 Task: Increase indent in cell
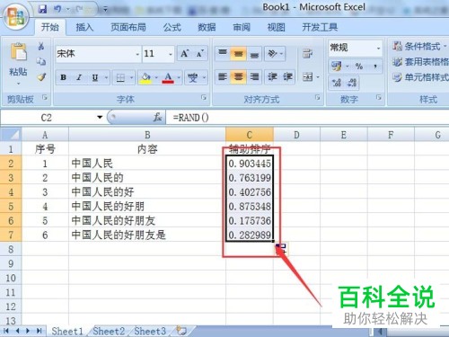pos(288,77)
